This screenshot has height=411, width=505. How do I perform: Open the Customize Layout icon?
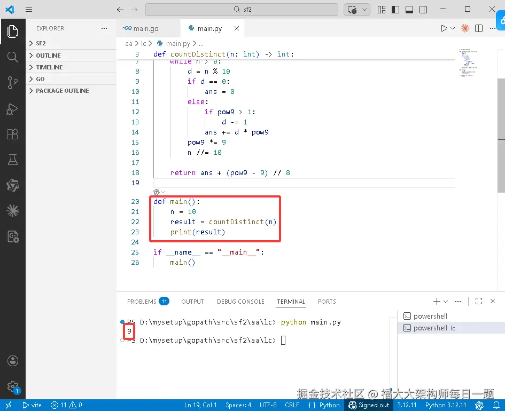[382, 10]
